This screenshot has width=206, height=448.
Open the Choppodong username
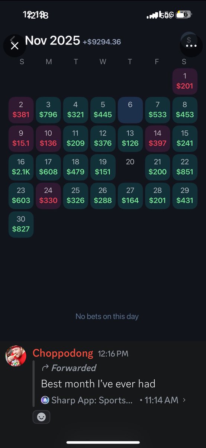[x=63, y=353]
